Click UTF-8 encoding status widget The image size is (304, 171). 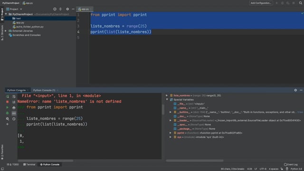[263, 169]
